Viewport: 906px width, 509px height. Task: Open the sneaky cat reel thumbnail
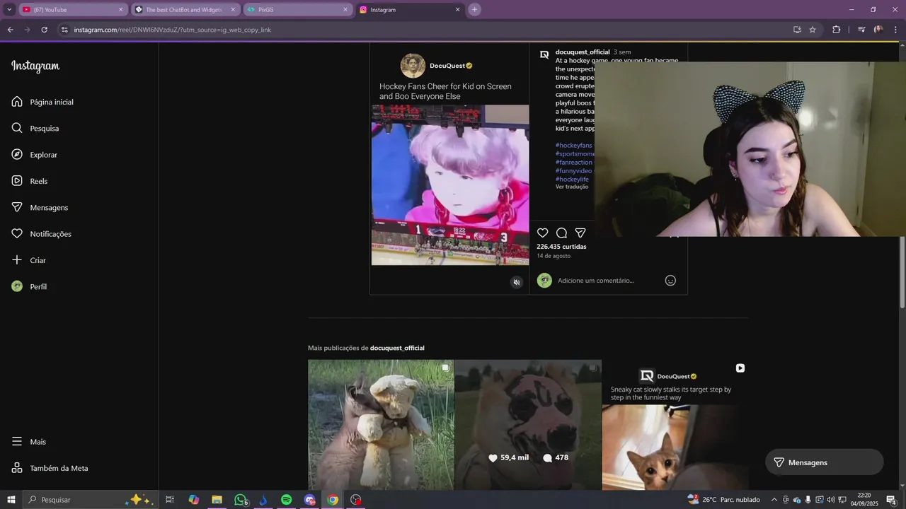tap(675, 425)
